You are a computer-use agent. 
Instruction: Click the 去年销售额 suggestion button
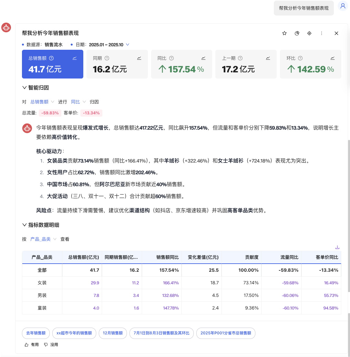tap(36, 333)
